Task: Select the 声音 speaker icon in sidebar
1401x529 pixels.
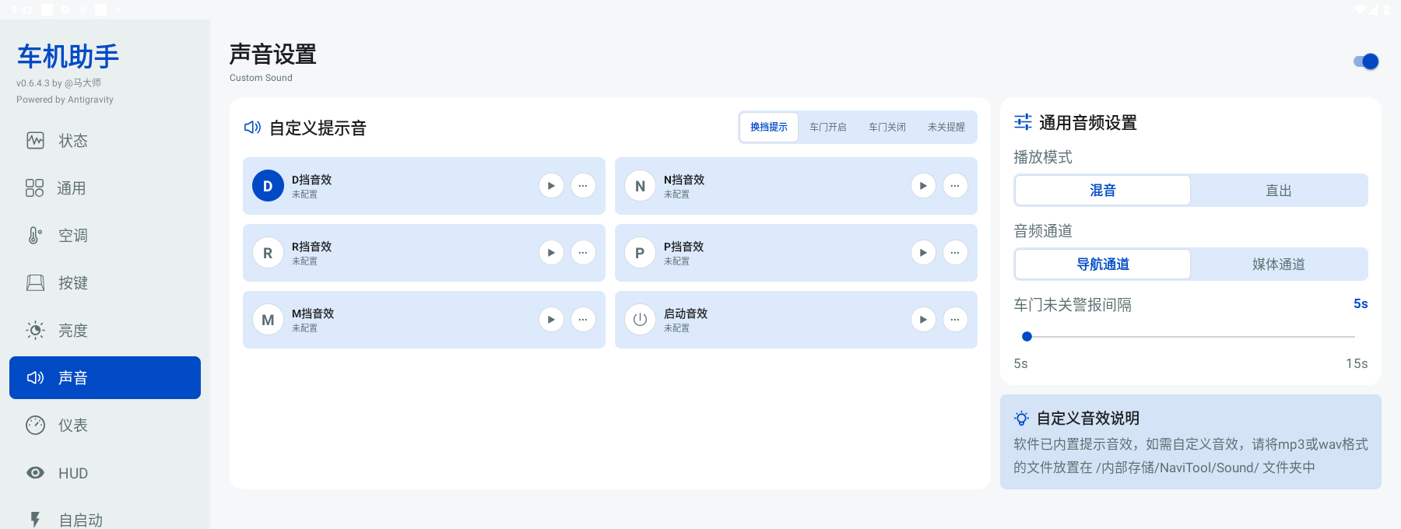Action: [x=35, y=378]
